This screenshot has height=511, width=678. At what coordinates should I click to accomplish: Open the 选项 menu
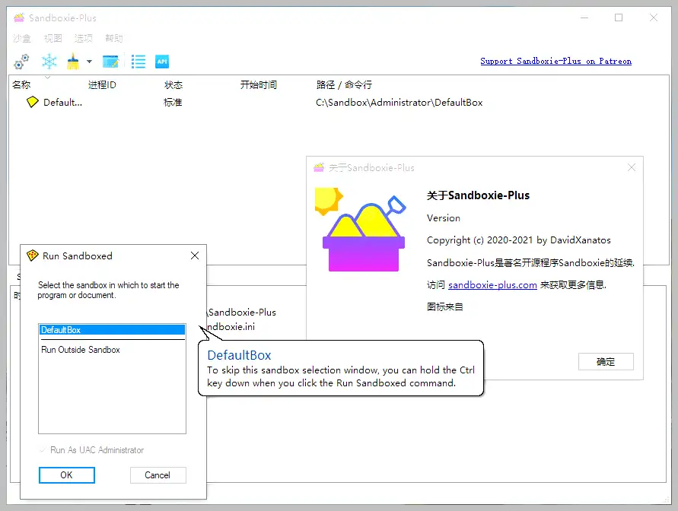pyautogui.click(x=84, y=38)
